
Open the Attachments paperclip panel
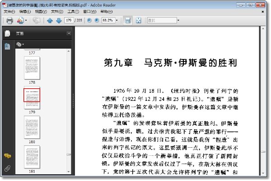(x=7, y=168)
